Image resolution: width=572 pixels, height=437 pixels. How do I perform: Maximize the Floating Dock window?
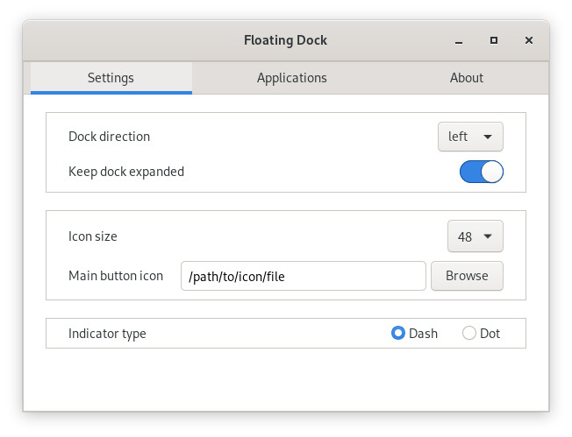(494, 40)
